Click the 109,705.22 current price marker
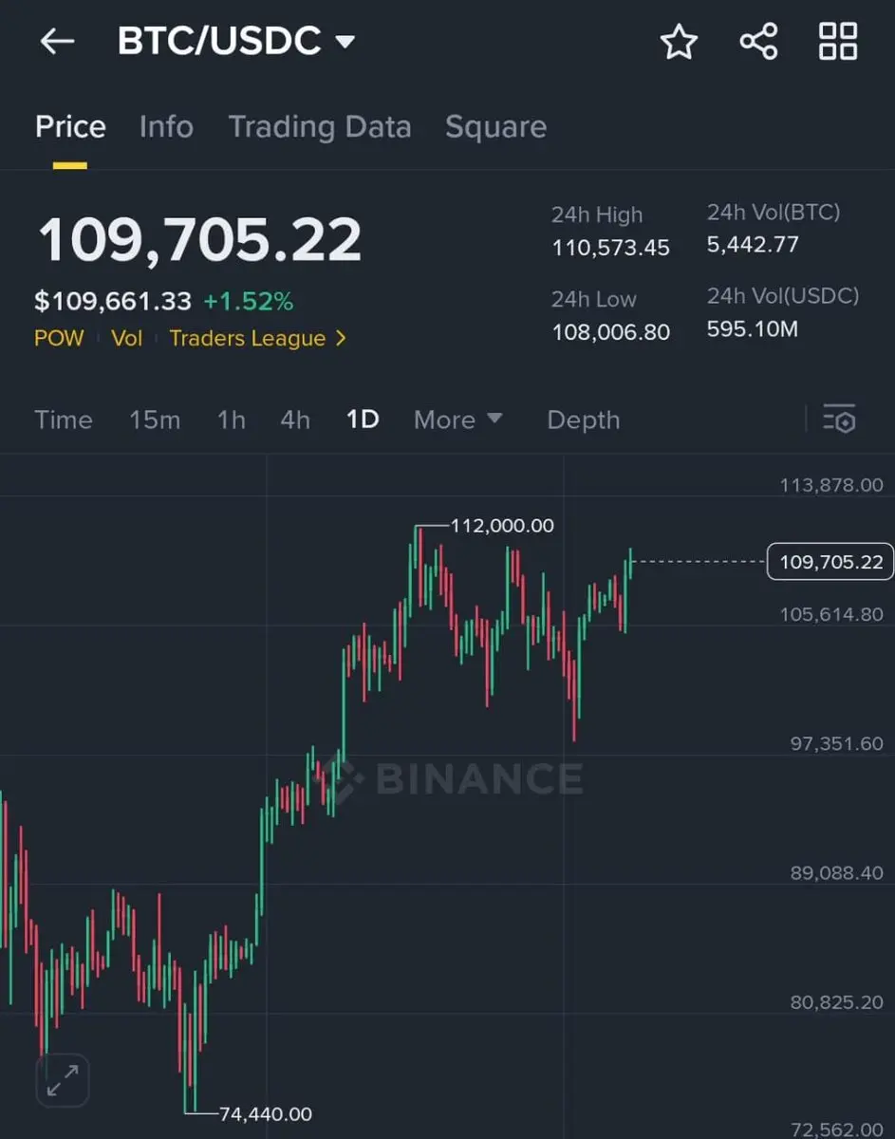This screenshot has height=1139, width=895. pyautogui.click(x=830, y=562)
